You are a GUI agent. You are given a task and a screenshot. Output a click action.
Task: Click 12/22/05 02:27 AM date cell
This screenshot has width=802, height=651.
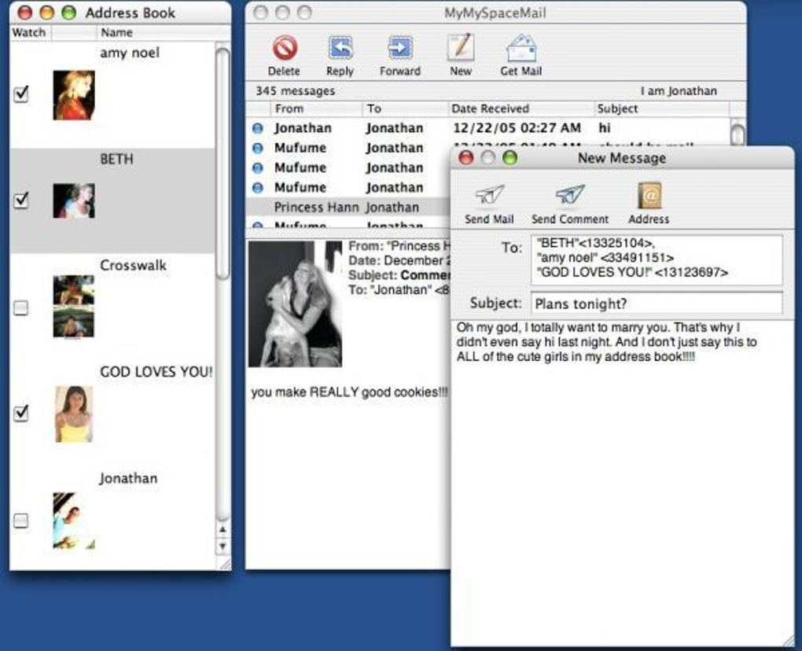[x=517, y=128]
